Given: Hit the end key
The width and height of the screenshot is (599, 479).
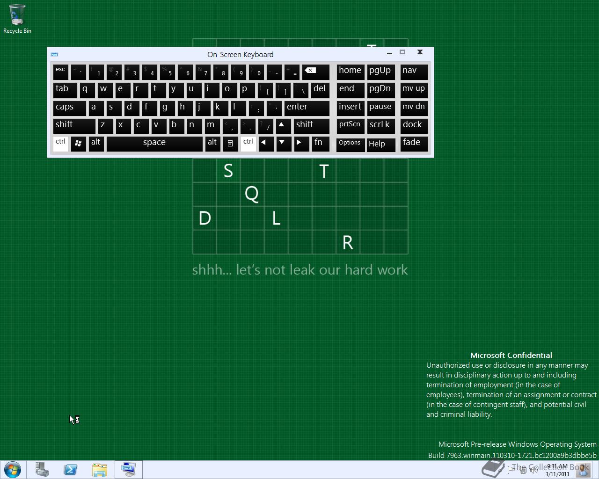Looking at the screenshot, I should (351, 90).
